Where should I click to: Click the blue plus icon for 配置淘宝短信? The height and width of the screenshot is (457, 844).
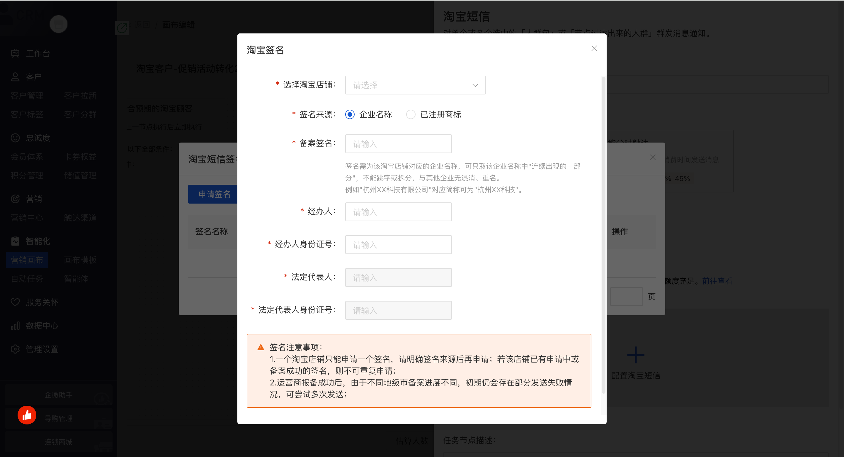point(636,355)
